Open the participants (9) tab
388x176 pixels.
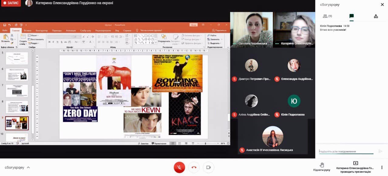(327, 16)
